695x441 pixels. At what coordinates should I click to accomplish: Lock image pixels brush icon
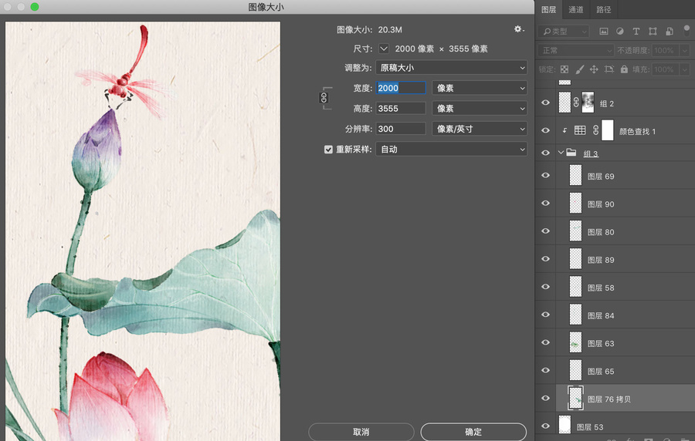(x=579, y=69)
